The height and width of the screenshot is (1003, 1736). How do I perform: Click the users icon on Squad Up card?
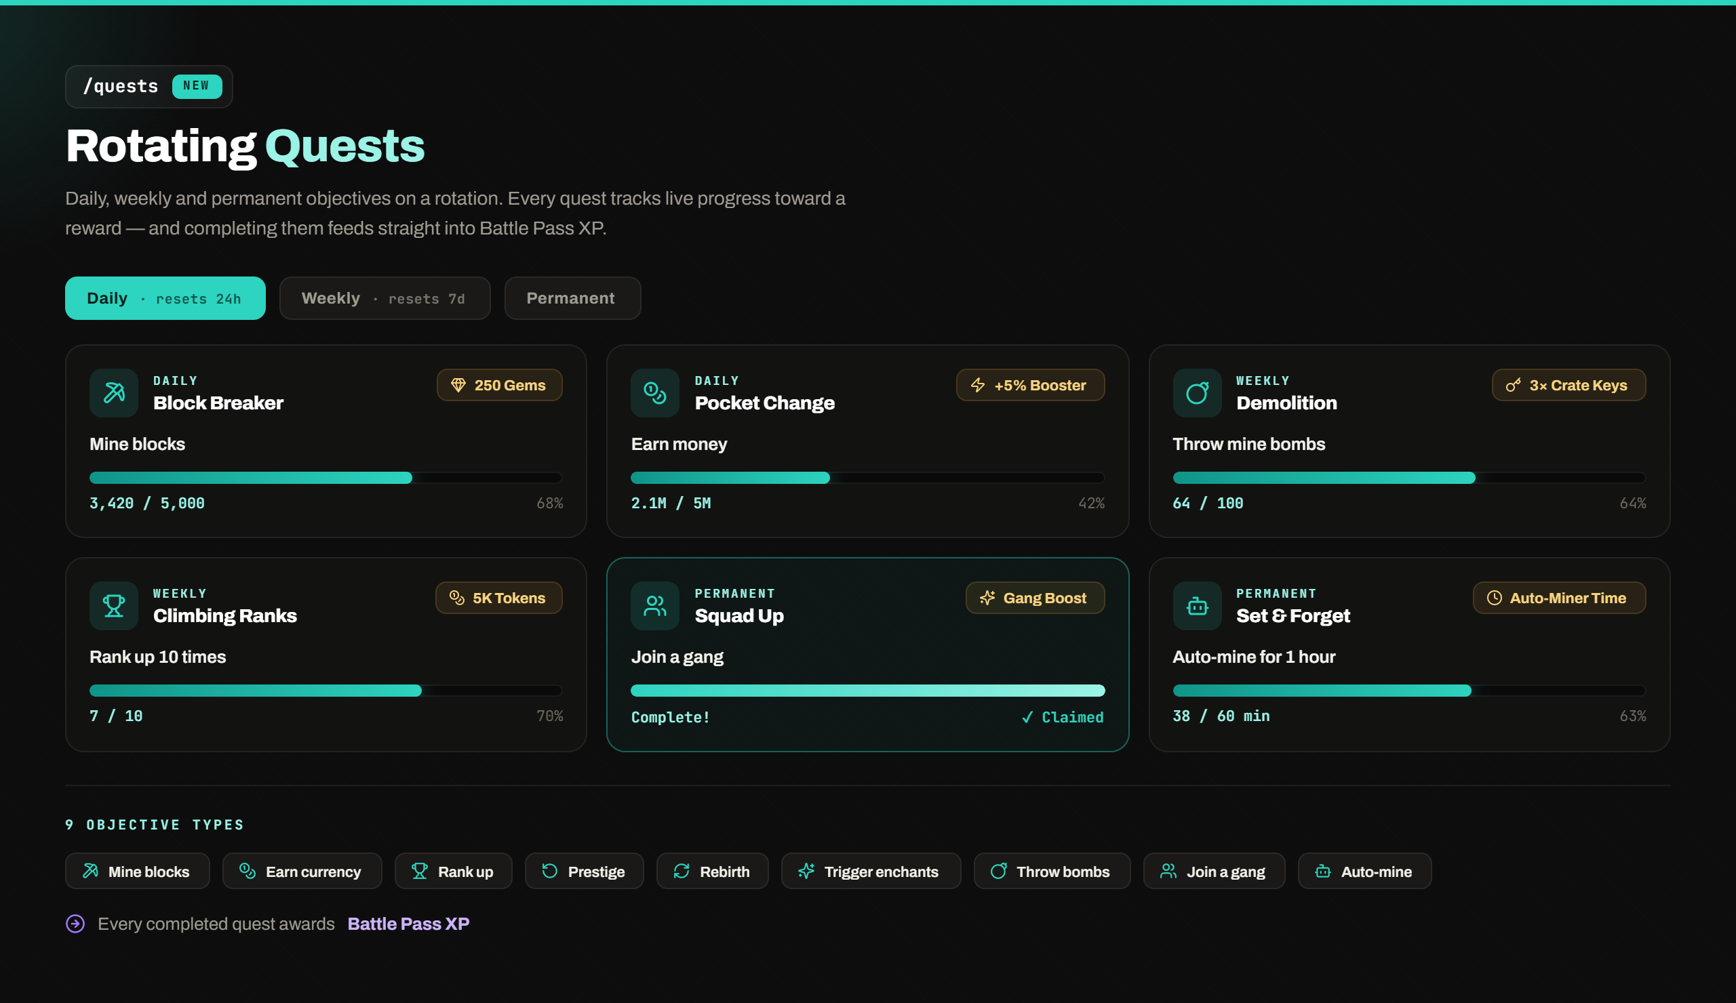coord(655,606)
